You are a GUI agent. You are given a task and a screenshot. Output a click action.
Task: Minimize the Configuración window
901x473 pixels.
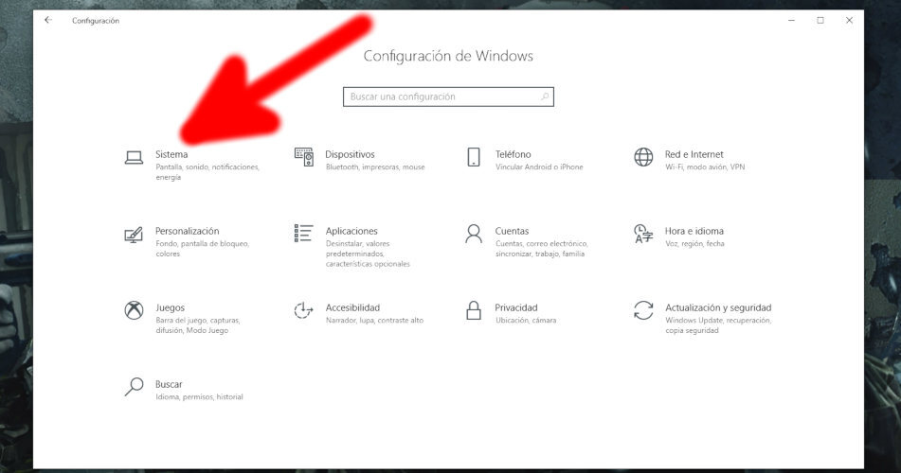(792, 20)
